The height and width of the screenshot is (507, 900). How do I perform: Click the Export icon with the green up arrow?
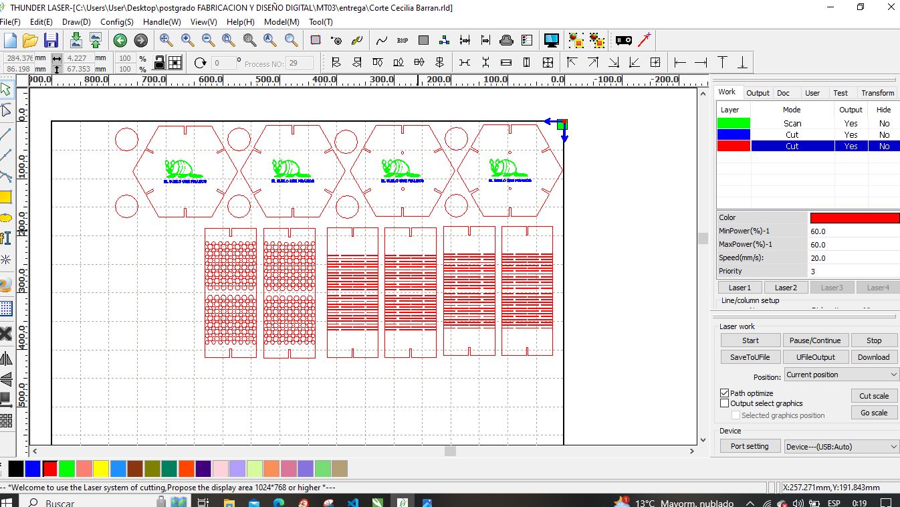tap(95, 40)
